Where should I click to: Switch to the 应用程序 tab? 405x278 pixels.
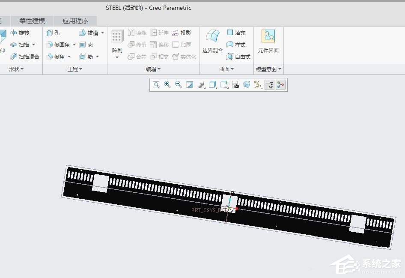[75, 20]
